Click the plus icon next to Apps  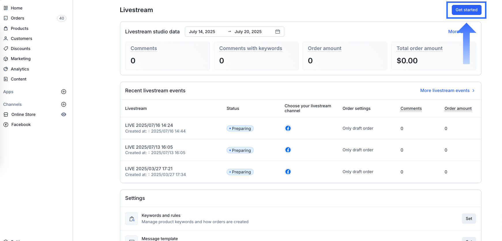click(x=64, y=92)
